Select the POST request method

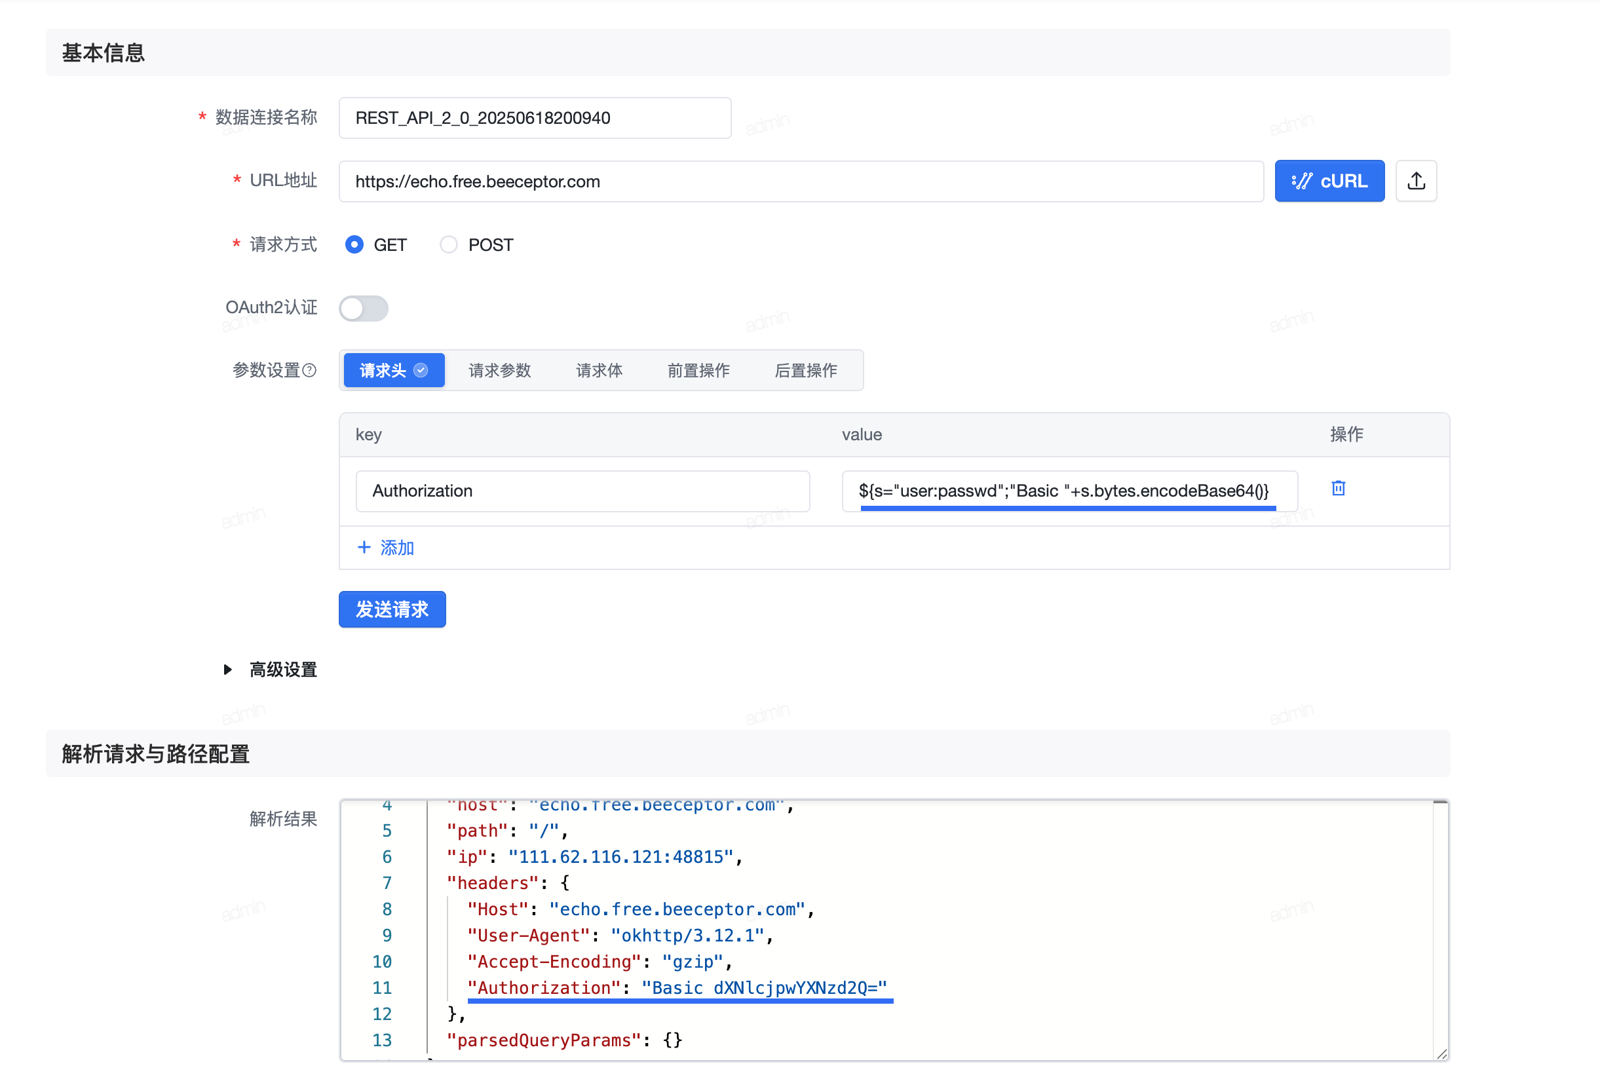tap(449, 244)
